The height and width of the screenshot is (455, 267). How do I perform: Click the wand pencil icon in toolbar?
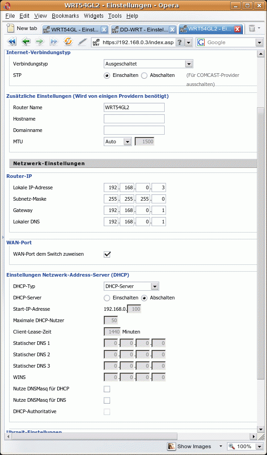(x=82, y=42)
